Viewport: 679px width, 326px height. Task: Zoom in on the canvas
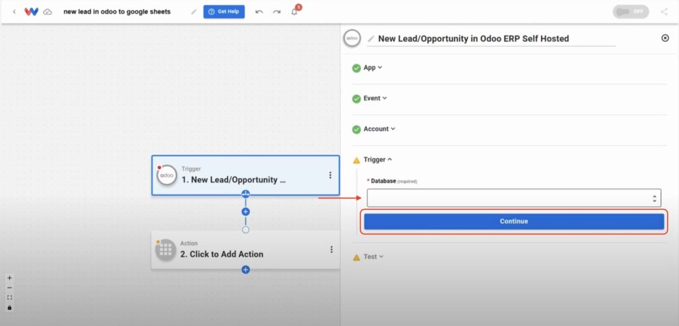tap(9, 278)
